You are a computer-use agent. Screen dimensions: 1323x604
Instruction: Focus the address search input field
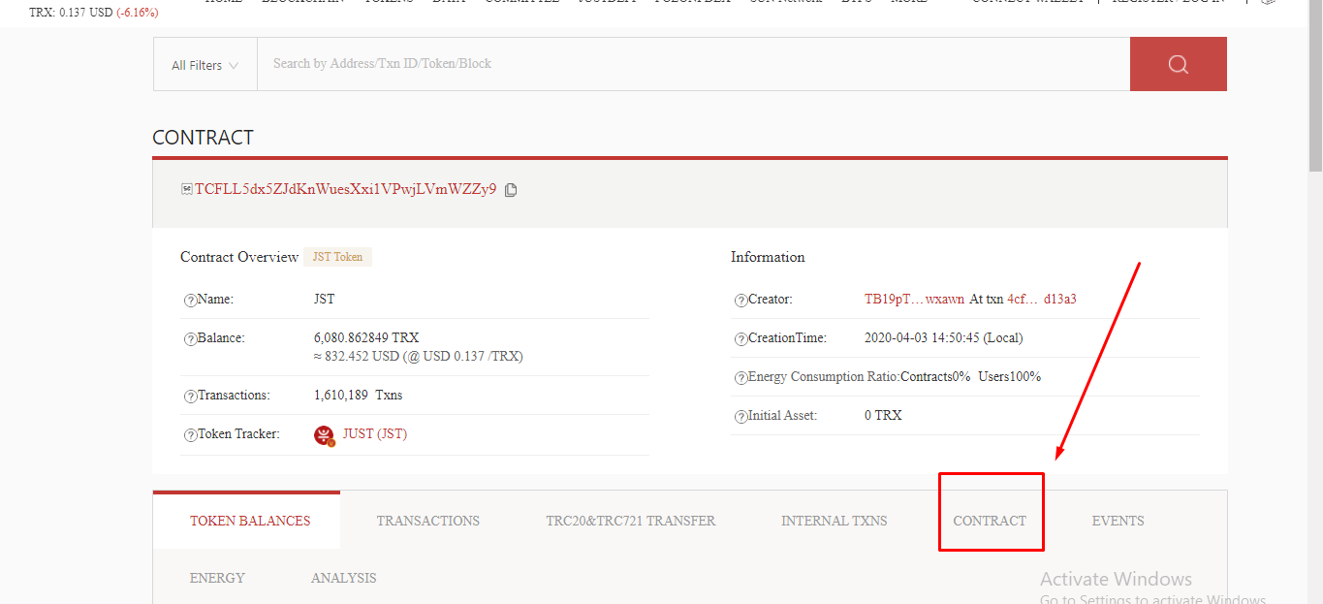693,64
